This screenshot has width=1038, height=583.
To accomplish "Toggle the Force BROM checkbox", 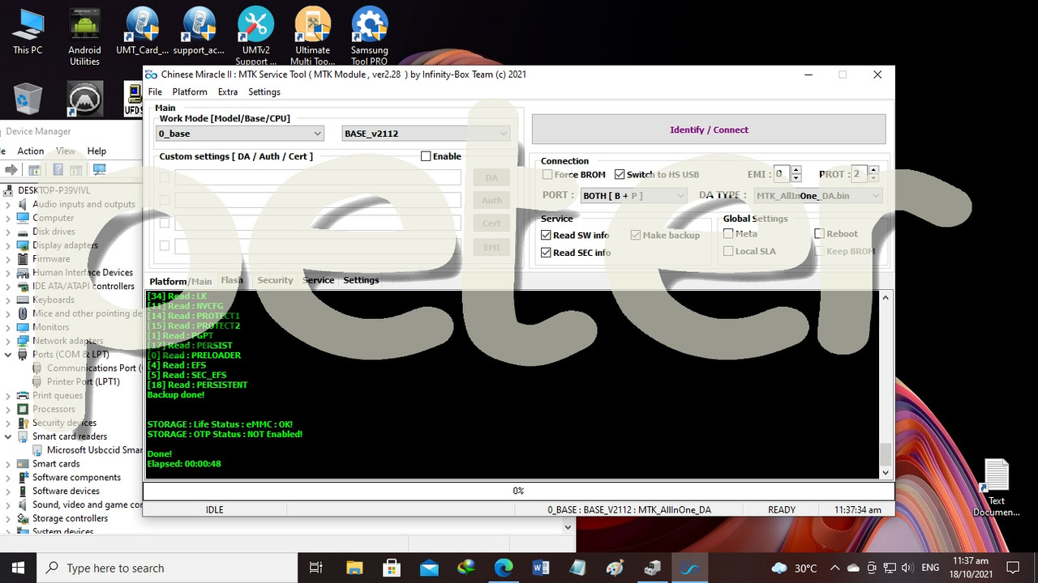I will coord(547,175).
